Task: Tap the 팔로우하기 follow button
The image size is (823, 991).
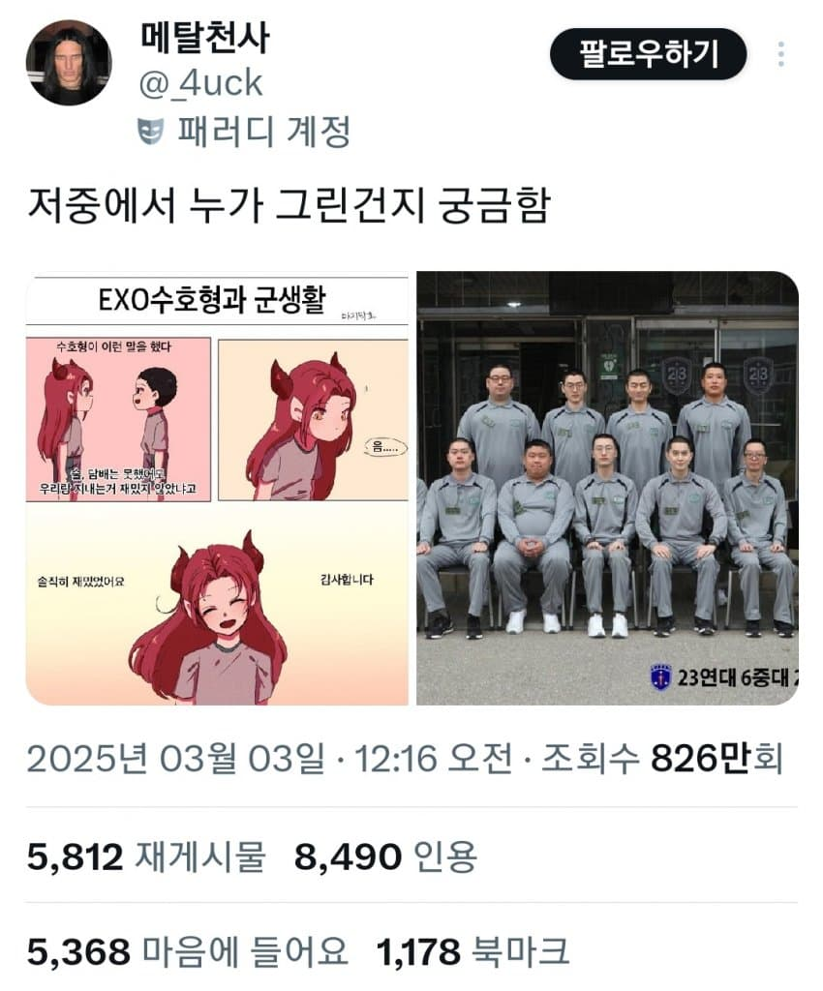Action: pos(649,54)
